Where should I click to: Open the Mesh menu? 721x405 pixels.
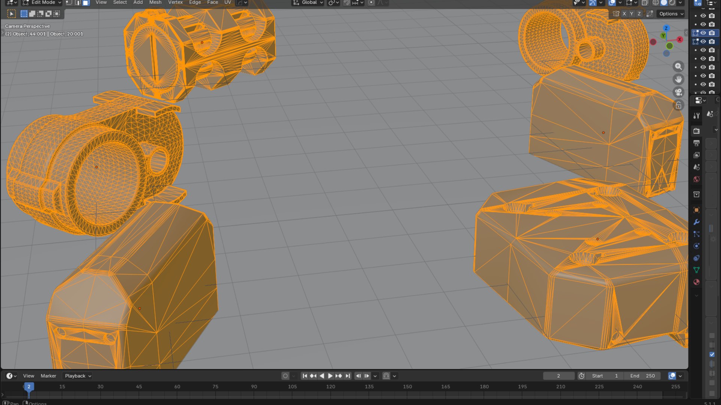click(155, 3)
